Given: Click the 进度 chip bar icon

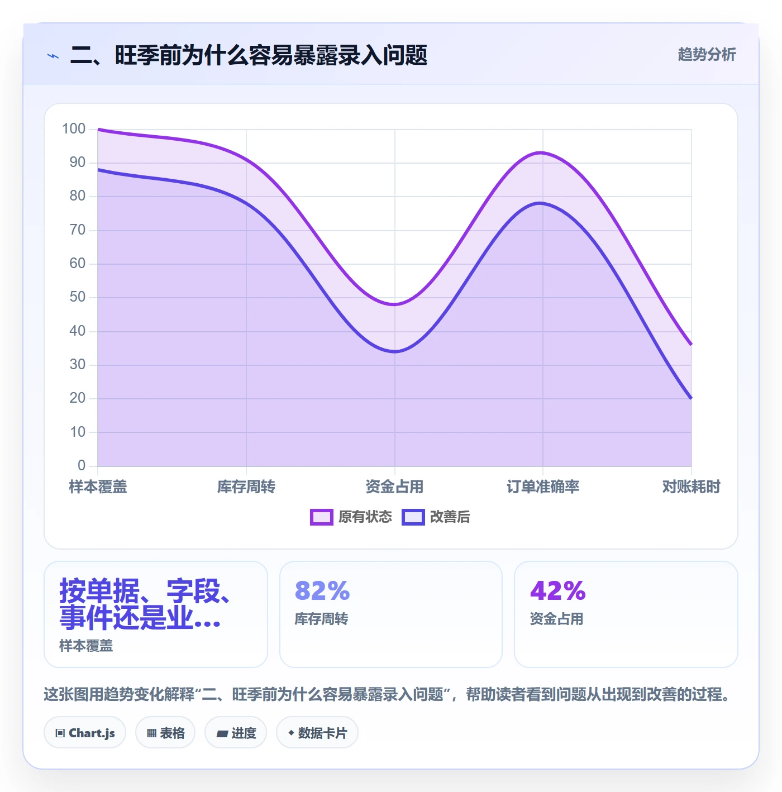Looking at the screenshot, I should click(x=222, y=734).
